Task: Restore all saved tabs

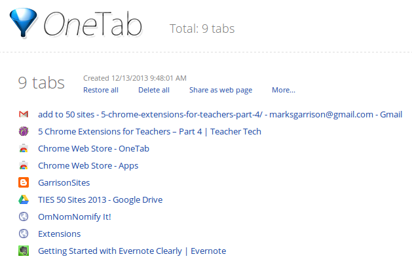Action: coord(101,90)
